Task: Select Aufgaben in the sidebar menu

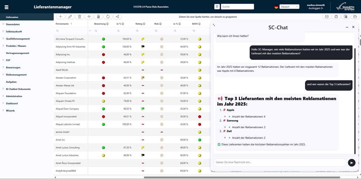Action: (11, 82)
